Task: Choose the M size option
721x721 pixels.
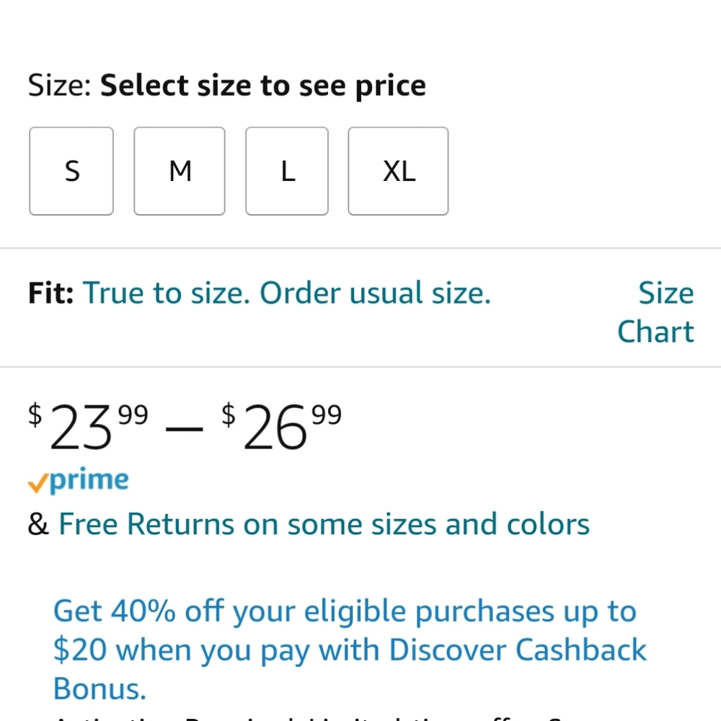Action: [x=180, y=171]
